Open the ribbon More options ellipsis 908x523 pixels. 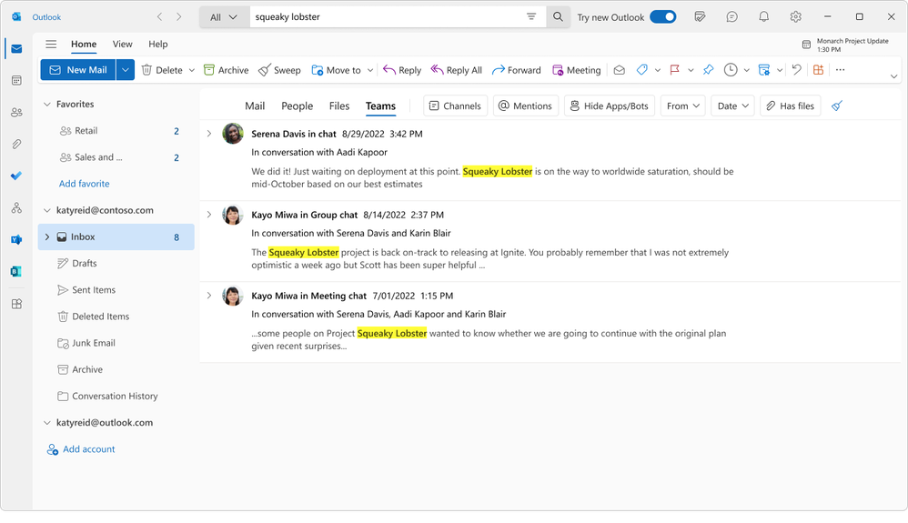point(841,70)
